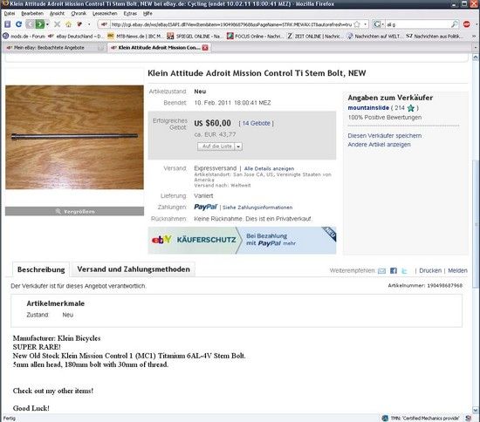Click the Adblock stop-sign icon
The width and height of the screenshot is (480, 422).
click(x=467, y=24)
